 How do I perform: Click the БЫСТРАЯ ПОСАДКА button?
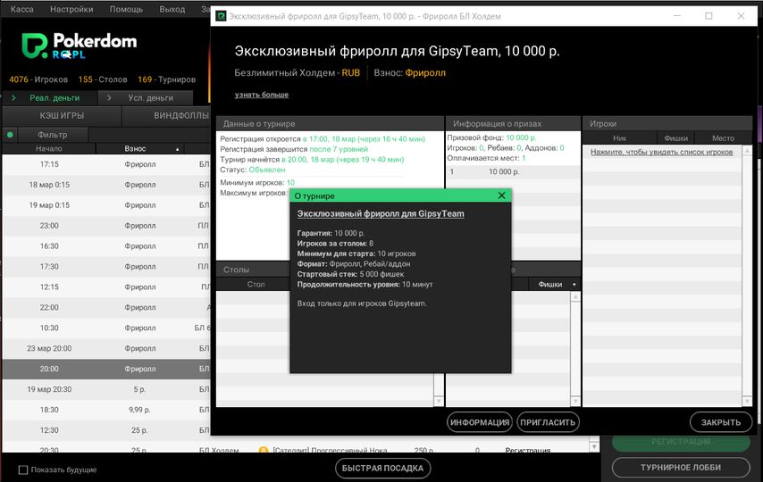coord(383,469)
